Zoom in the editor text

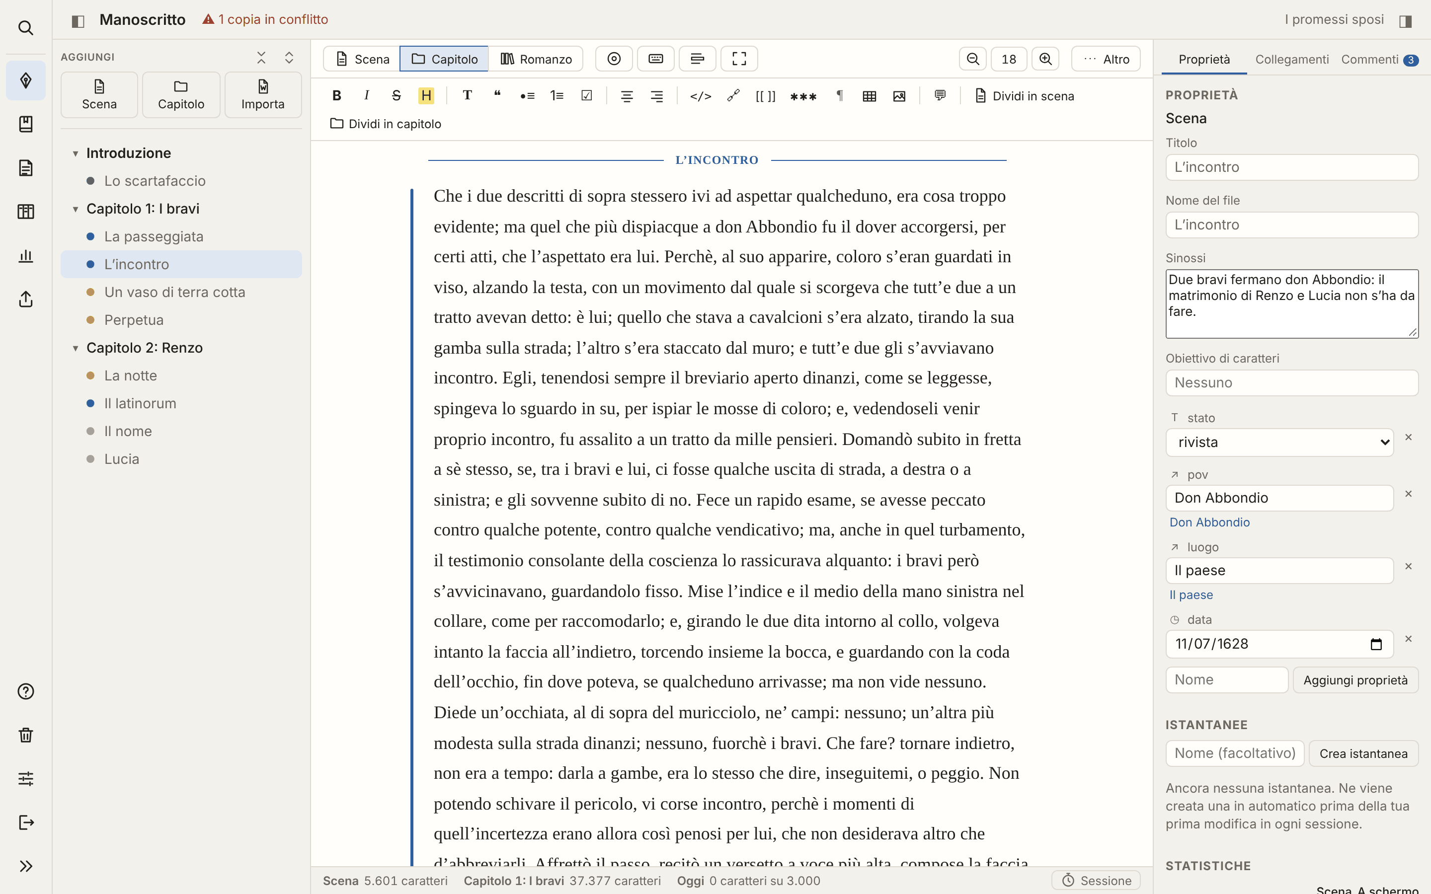(x=1045, y=59)
